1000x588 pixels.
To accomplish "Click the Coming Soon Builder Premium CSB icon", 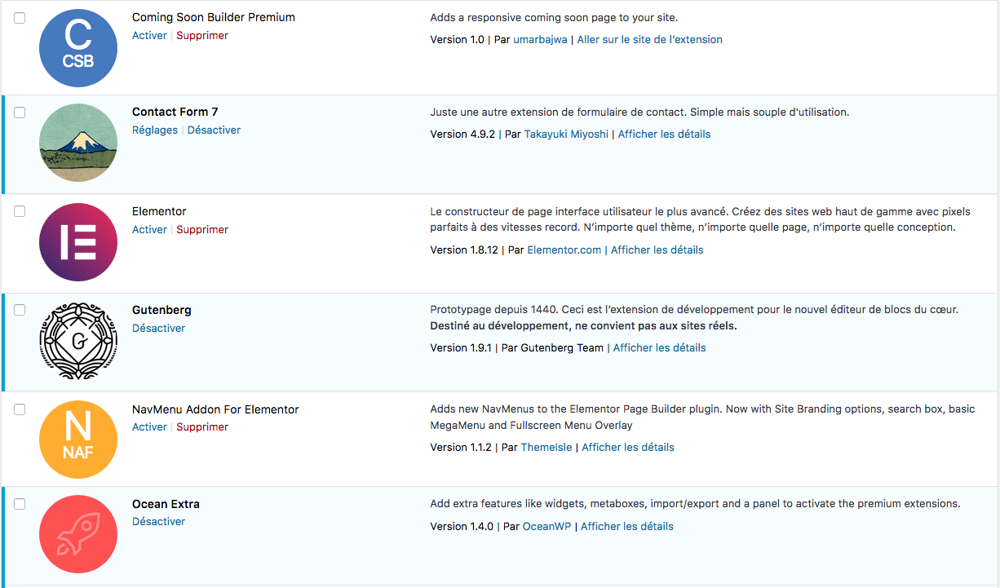I will [78, 47].
